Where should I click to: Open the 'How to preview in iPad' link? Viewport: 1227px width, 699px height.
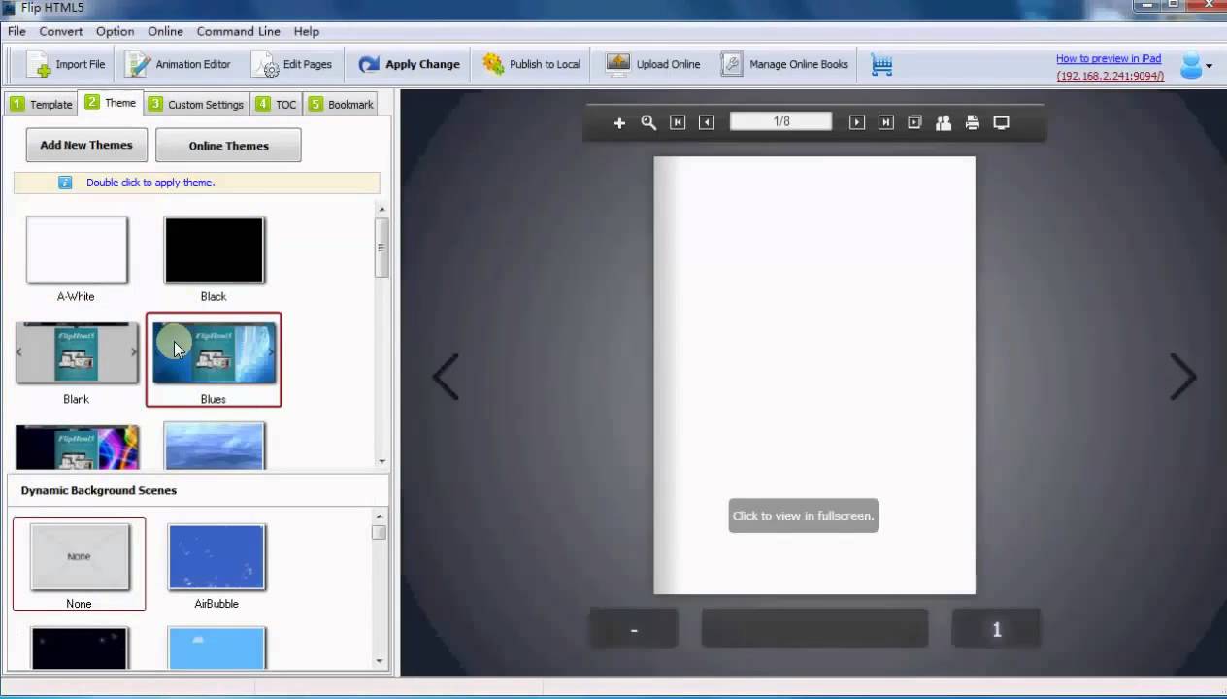click(x=1109, y=58)
